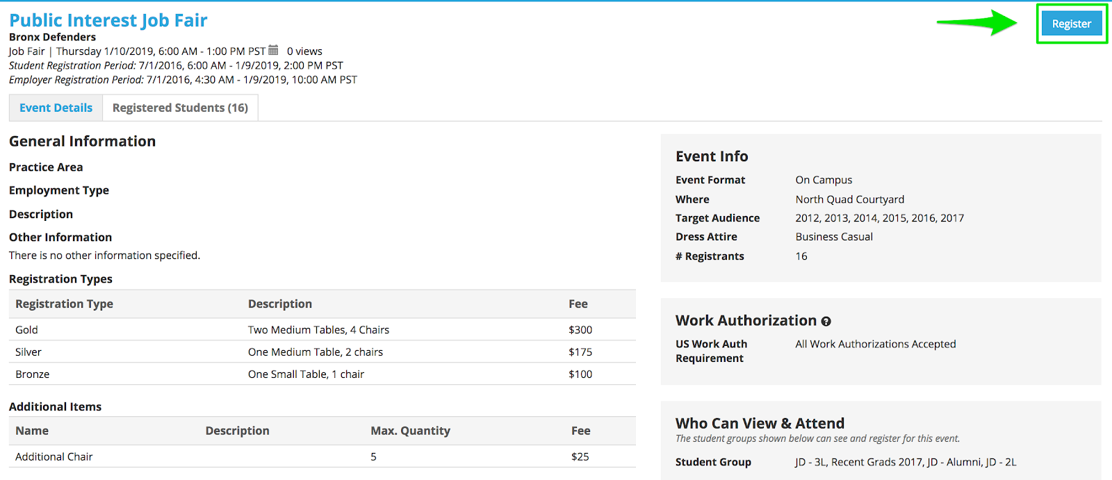Click the Public Interest Job Fair title
Screen dimensions: 1112x480
point(108,20)
